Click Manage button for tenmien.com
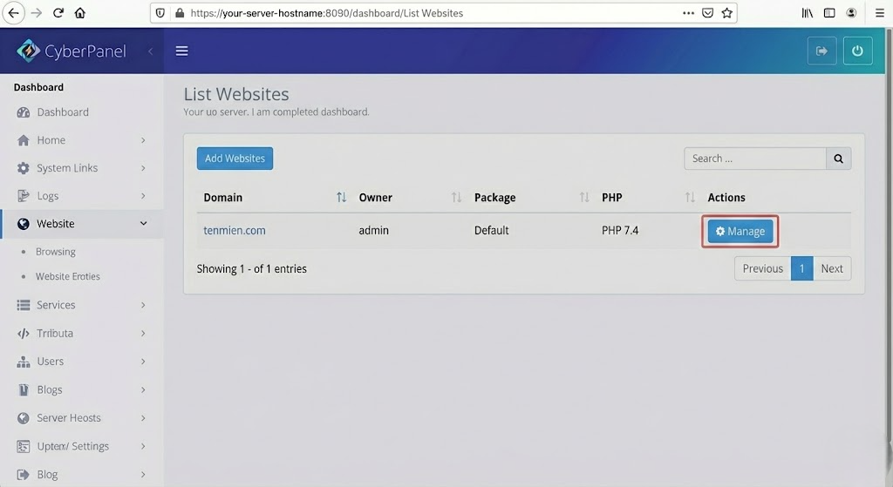Image resolution: width=893 pixels, height=487 pixels. pyautogui.click(x=740, y=231)
